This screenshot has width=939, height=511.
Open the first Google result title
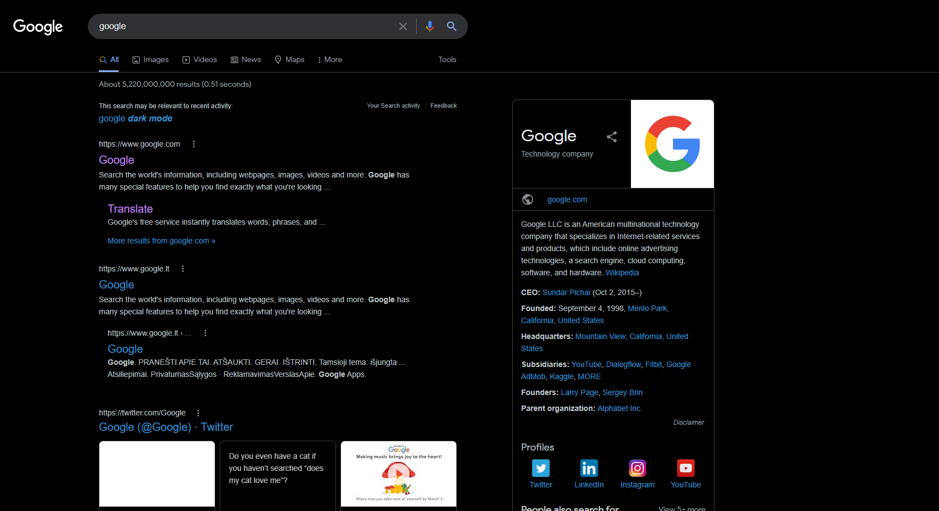[116, 160]
